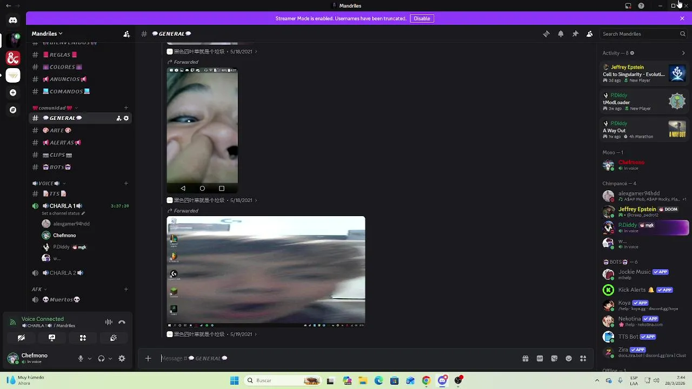Switch to the ALERTAS channel

point(80,143)
